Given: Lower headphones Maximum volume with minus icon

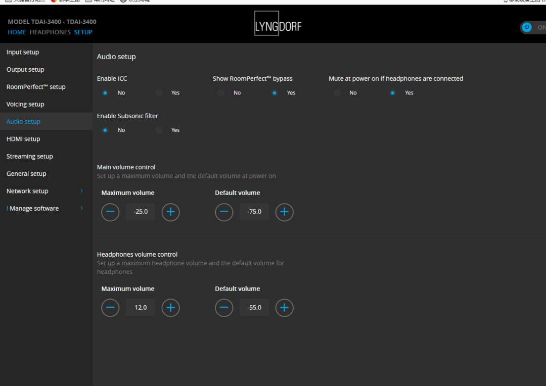Looking at the screenshot, I should pos(110,308).
